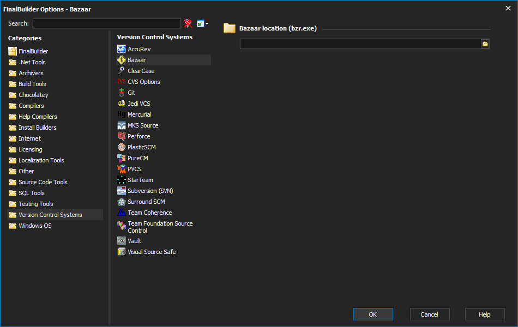Click the Subversion (SVN) icon

[122, 191]
